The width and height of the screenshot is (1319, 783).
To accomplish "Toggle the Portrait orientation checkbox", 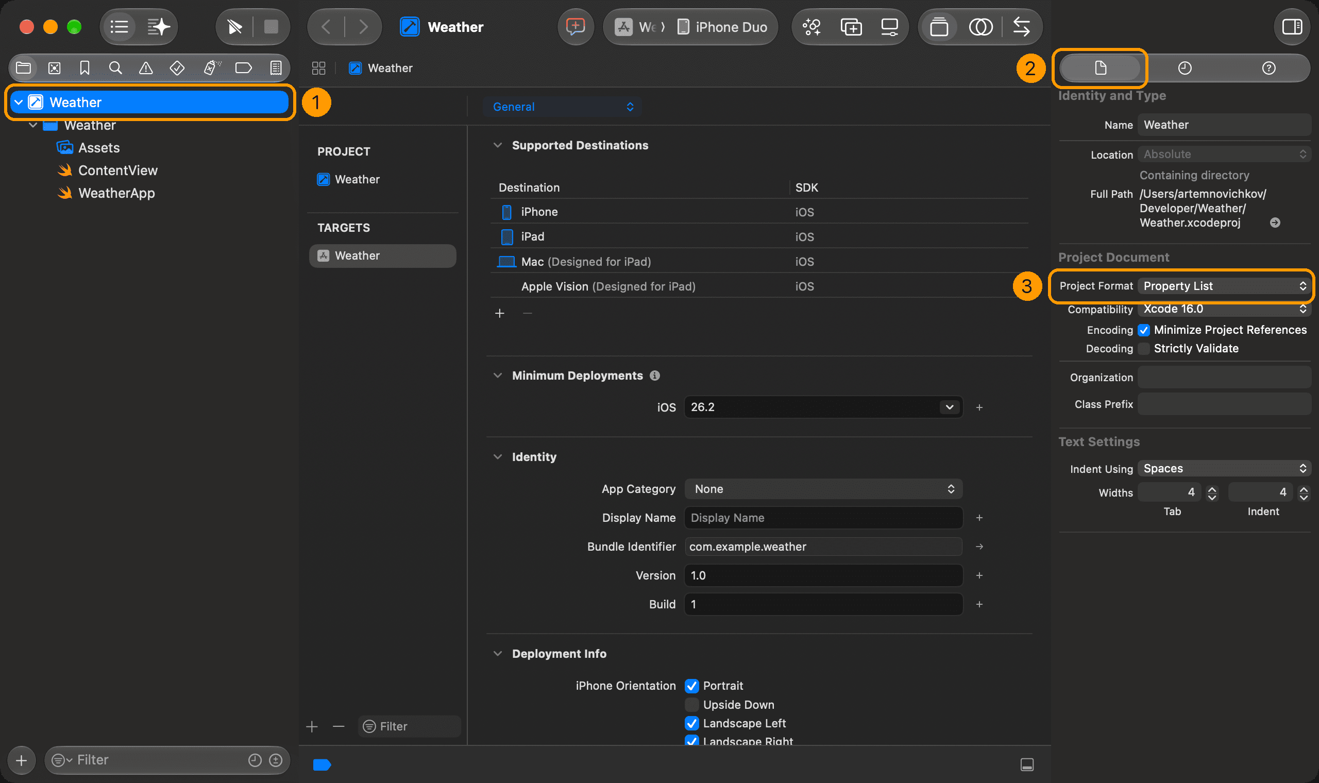I will pos(691,686).
